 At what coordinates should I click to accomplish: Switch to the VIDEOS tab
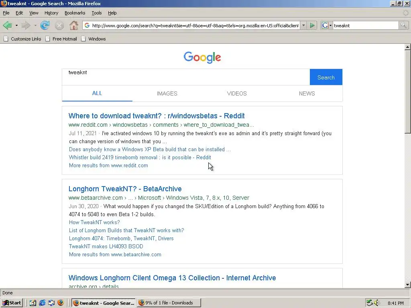(237, 93)
